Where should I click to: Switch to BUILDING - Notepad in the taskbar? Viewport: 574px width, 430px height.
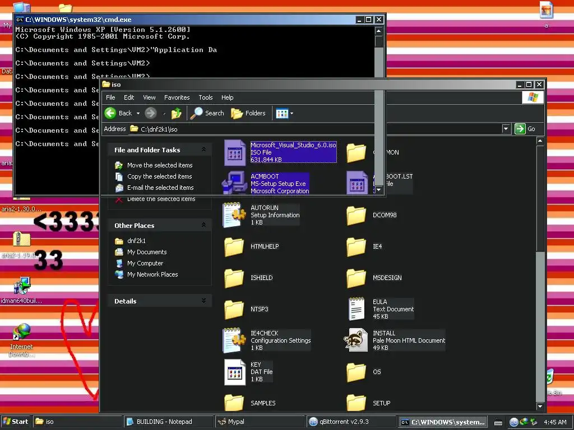(x=168, y=422)
